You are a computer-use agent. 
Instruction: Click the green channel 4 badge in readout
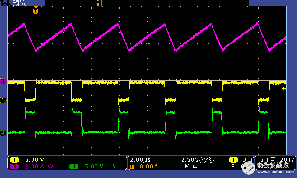point(73,167)
